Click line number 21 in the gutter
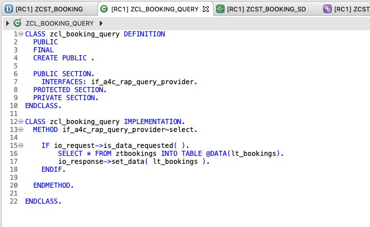370x227 pixels. coord(14,193)
